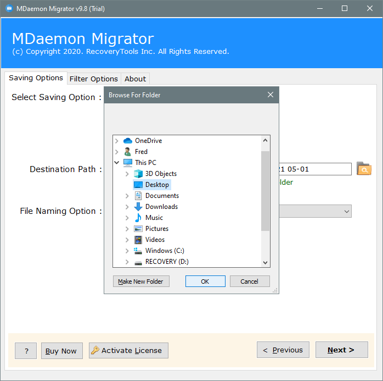Click the MDaemon Migrator title bar app icon

click(9, 9)
